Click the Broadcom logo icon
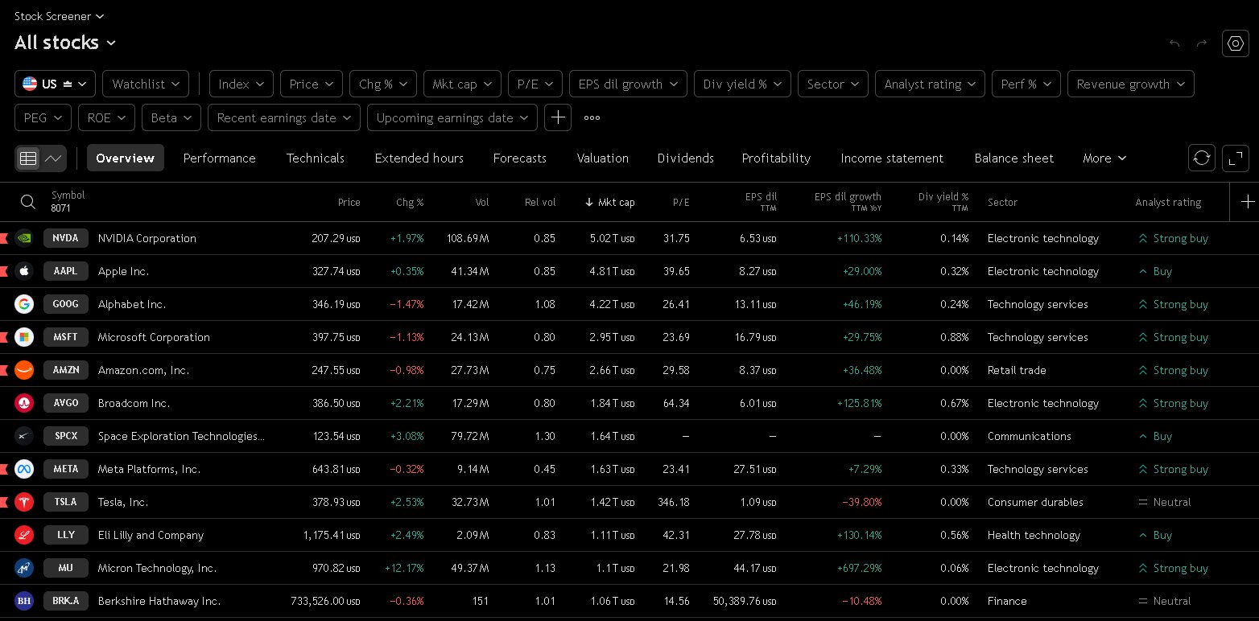The width and height of the screenshot is (1259, 621). click(x=24, y=403)
